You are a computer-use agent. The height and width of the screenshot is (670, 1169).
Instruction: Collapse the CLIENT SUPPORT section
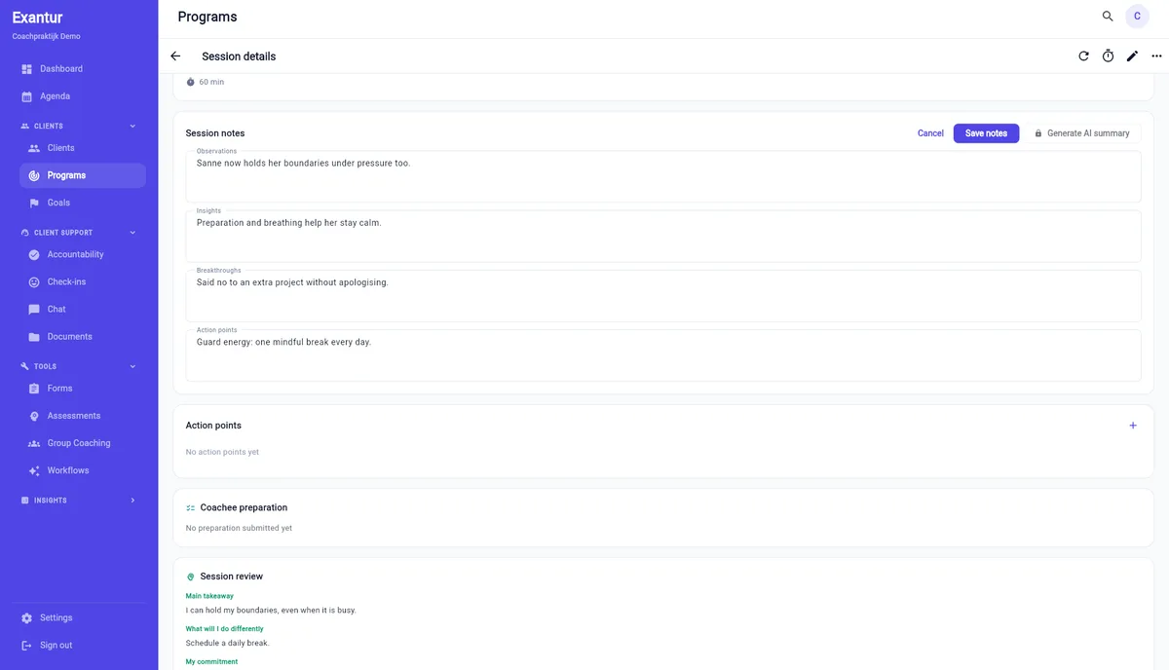[x=132, y=233]
